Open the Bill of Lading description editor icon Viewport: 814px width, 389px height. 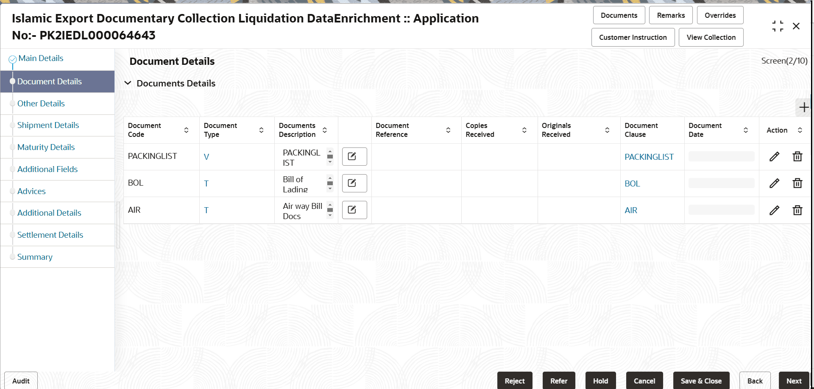click(x=354, y=183)
